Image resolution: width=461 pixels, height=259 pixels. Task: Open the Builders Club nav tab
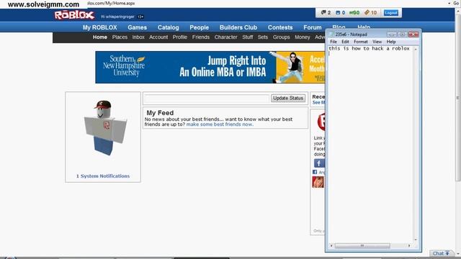[x=238, y=27]
